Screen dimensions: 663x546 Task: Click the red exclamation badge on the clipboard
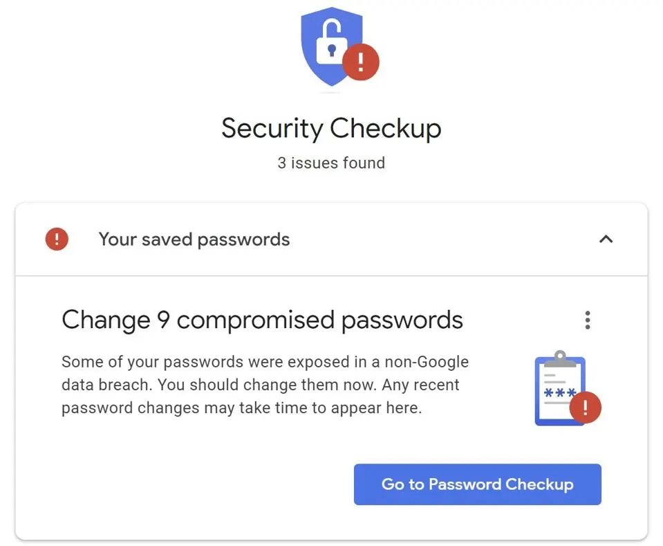point(585,408)
